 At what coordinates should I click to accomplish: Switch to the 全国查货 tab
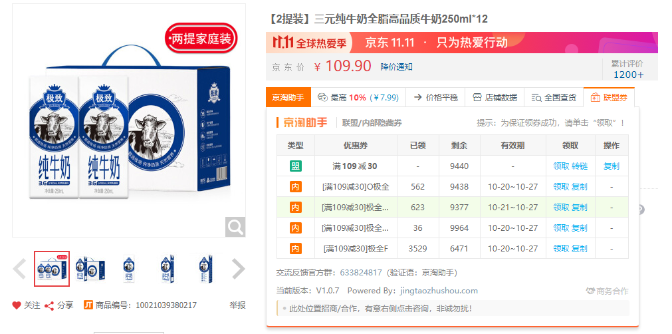coord(554,97)
